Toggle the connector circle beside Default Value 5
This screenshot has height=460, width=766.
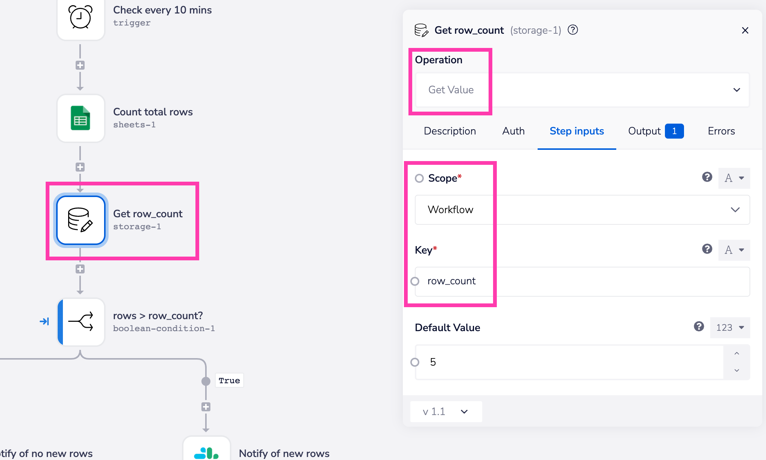[x=415, y=362]
